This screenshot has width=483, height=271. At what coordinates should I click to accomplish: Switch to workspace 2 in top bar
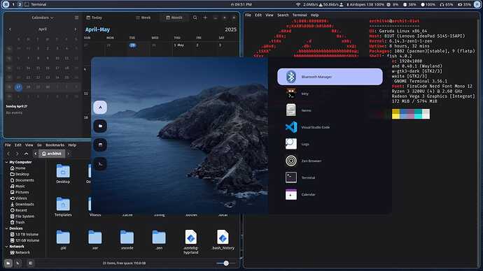(x=20, y=4)
